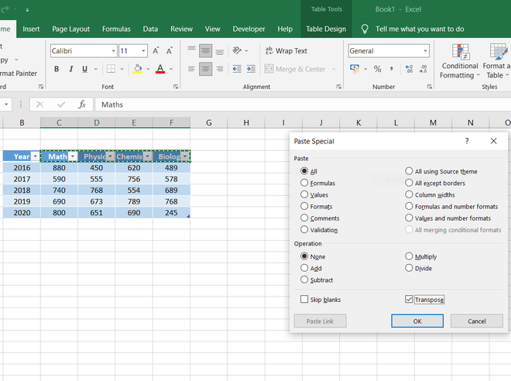Select the Values paste radio option

pyautogui.click(x=304, y=195)
